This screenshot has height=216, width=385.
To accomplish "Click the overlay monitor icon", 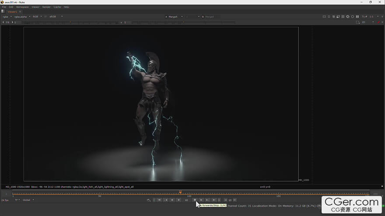I will [x=338, y=17].
